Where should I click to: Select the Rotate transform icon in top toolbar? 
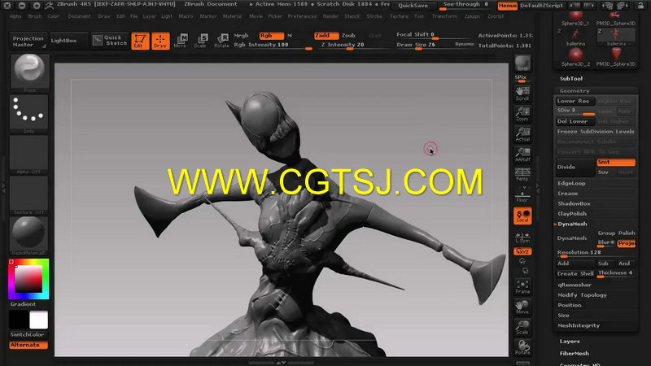[221, 41]
